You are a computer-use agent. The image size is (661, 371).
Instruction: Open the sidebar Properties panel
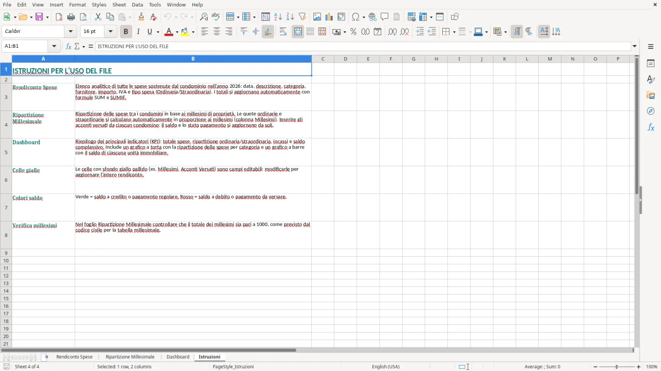click(651, 63)
